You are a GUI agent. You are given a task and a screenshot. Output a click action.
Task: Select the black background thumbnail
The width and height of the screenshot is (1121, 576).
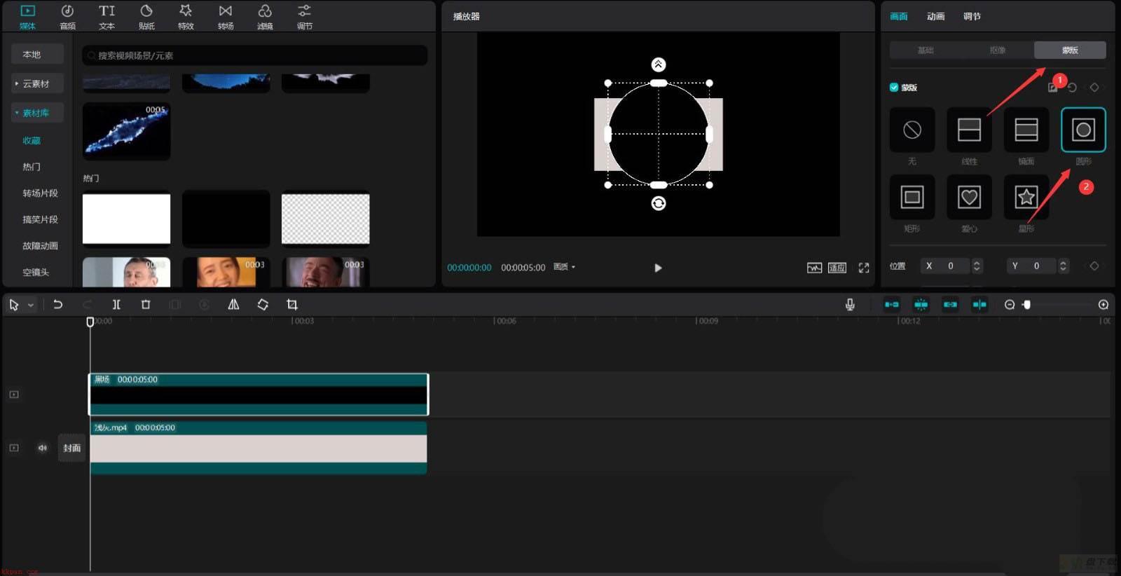(x=226, y=219)
